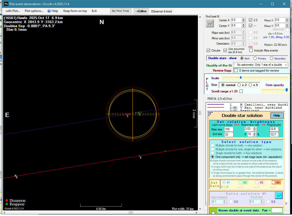The height and width of the screenshot is (216, 292).
Task: Open the with Plot... menu
Action: [x=13, y=11]
